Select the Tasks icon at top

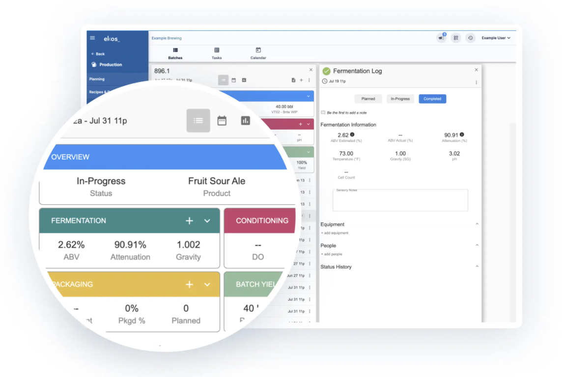[x=216, y=52]
